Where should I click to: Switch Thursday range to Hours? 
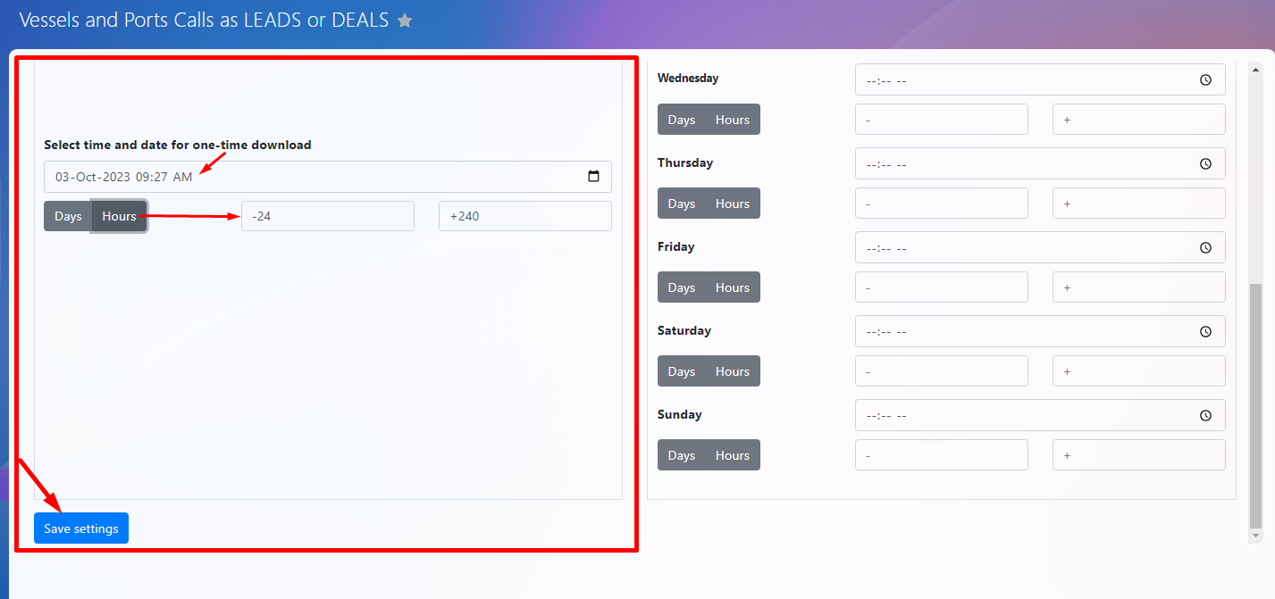click(x=733, y=204)
